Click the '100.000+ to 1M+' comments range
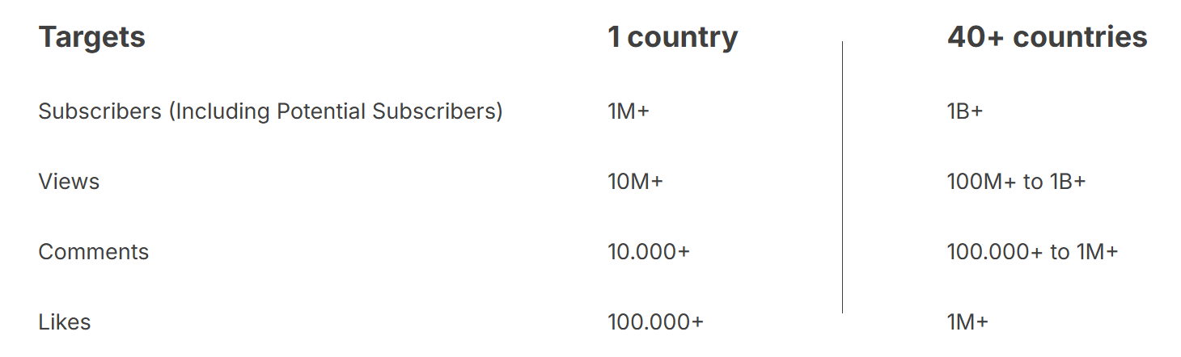 tap(1032, 252)
